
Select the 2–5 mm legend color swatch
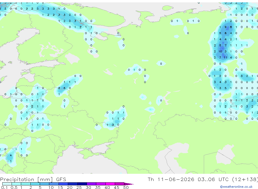pyautogui.click(x=35, y=184)
